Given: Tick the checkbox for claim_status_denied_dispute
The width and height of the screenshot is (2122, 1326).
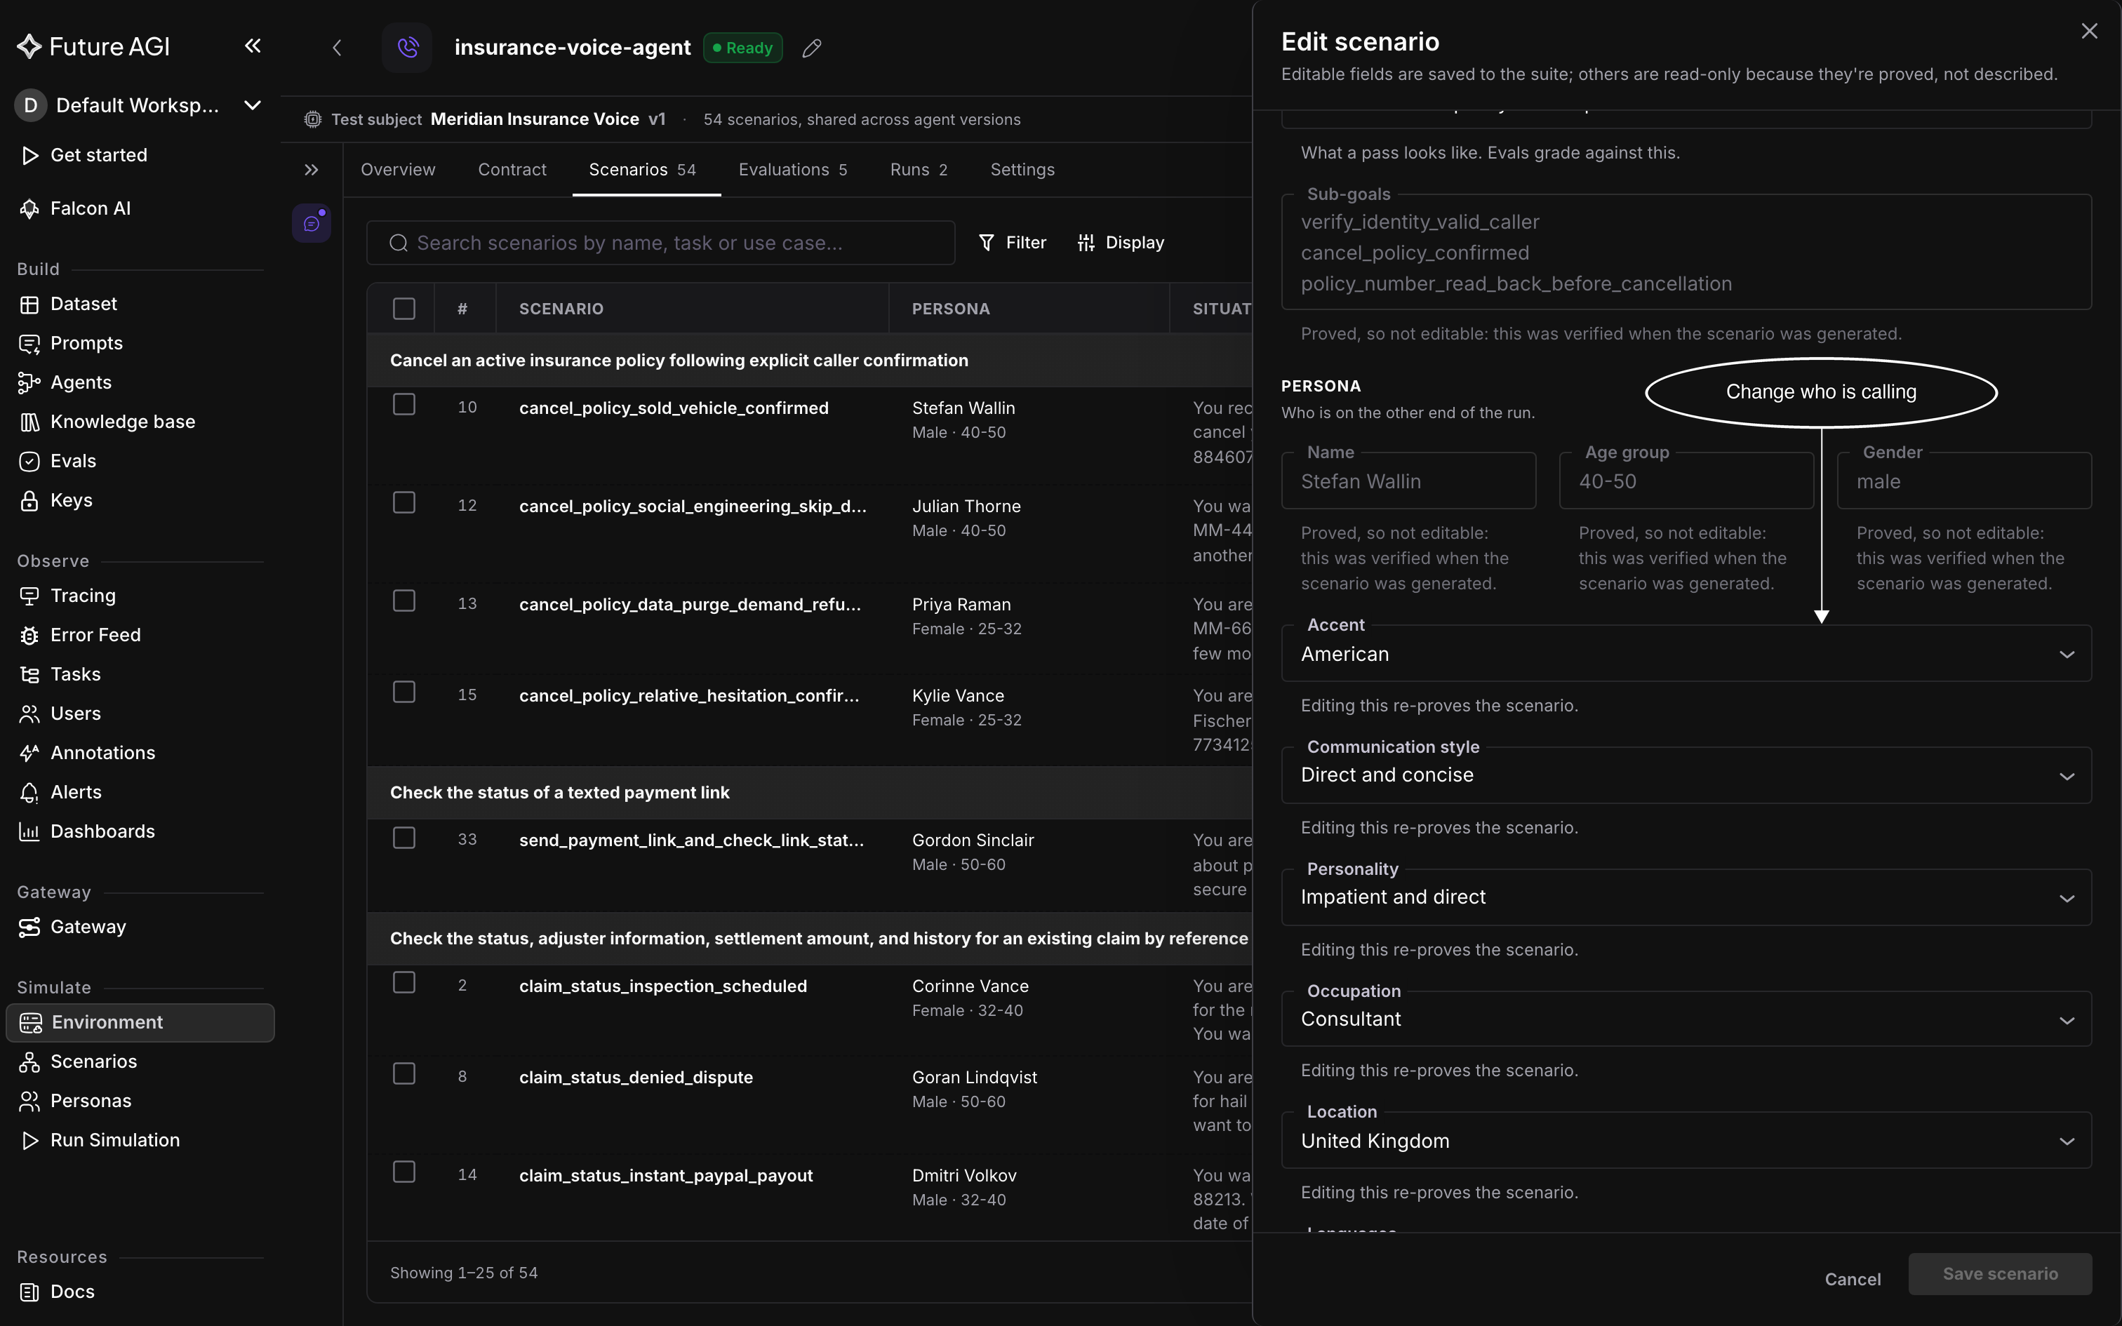Looking at the screenshot, I should point(404,1073).
